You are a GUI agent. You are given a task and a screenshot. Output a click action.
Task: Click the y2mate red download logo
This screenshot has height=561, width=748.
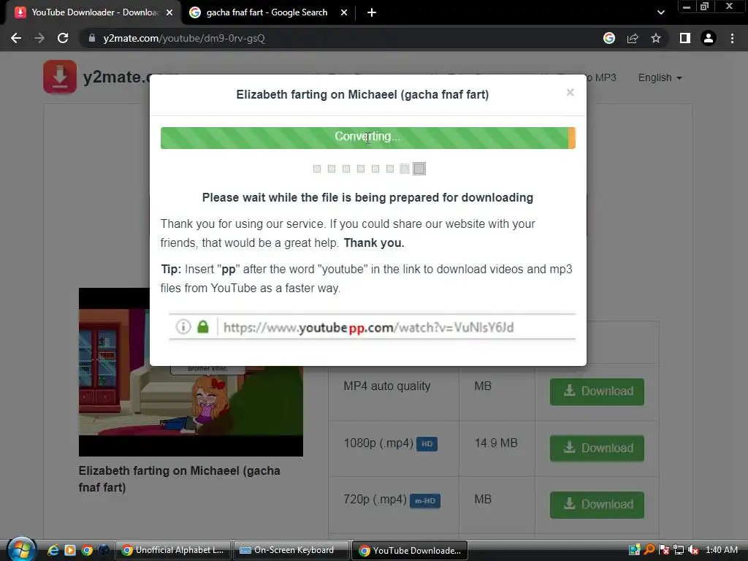click(60, 77)
